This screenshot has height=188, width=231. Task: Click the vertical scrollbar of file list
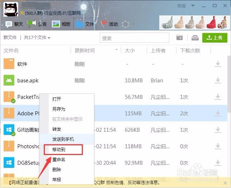tap(229, 84)
